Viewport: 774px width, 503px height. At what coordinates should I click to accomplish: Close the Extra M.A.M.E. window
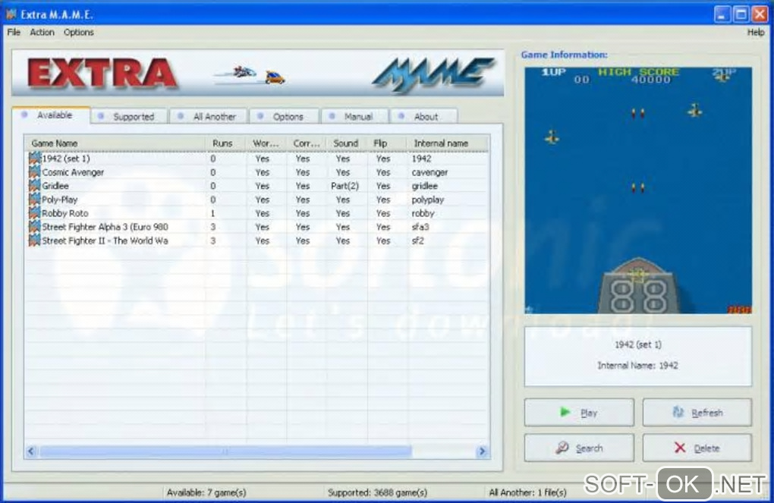pos(760,14)
